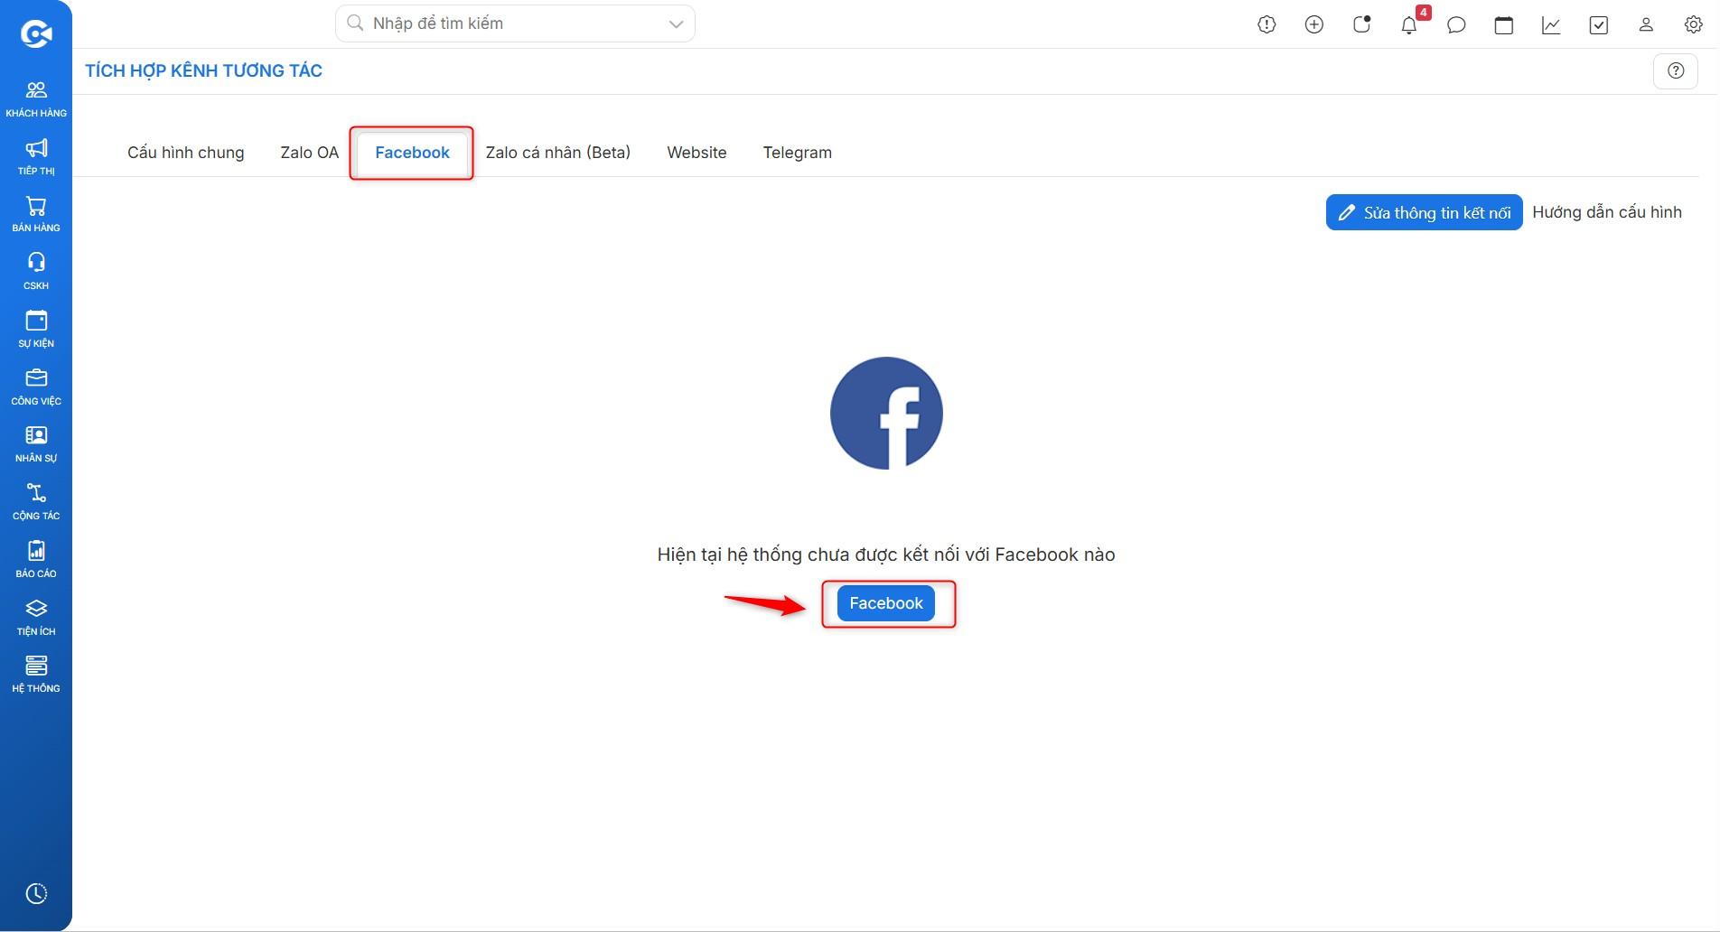
Task: Open the Sự kiện calendar module
Action: tap(36, 329)
